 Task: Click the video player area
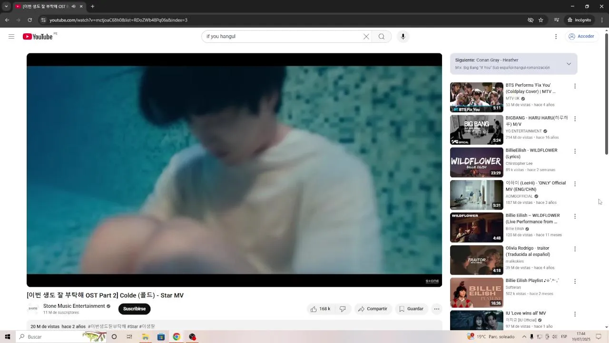pyautogui.click(x=234, y=170)
